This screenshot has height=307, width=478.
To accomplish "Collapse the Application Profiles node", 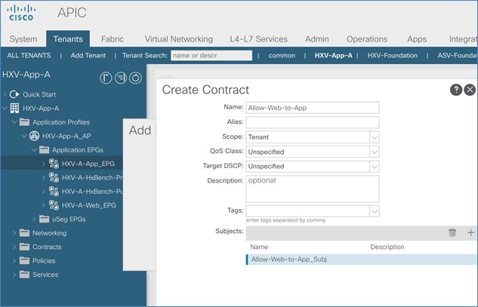I will 14,122.
